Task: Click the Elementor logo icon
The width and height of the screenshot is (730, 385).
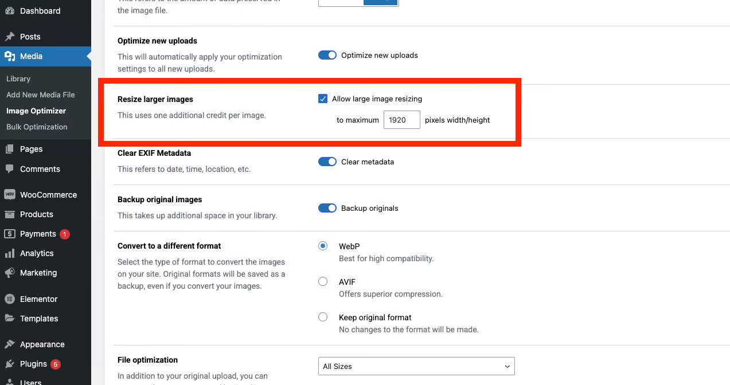Action: tap(10, 299)
